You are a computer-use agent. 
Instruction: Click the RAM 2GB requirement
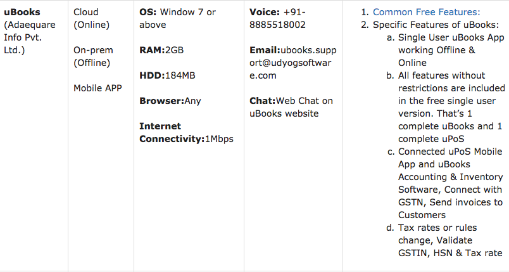coord(161,50)
